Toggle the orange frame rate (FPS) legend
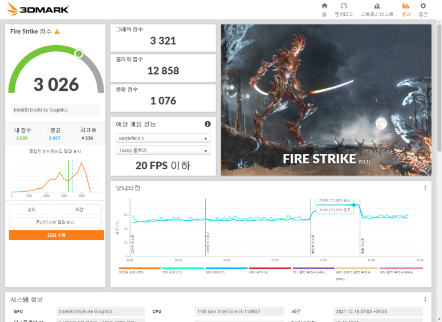The width and height of the screenshot is (442, 322). 140,270
